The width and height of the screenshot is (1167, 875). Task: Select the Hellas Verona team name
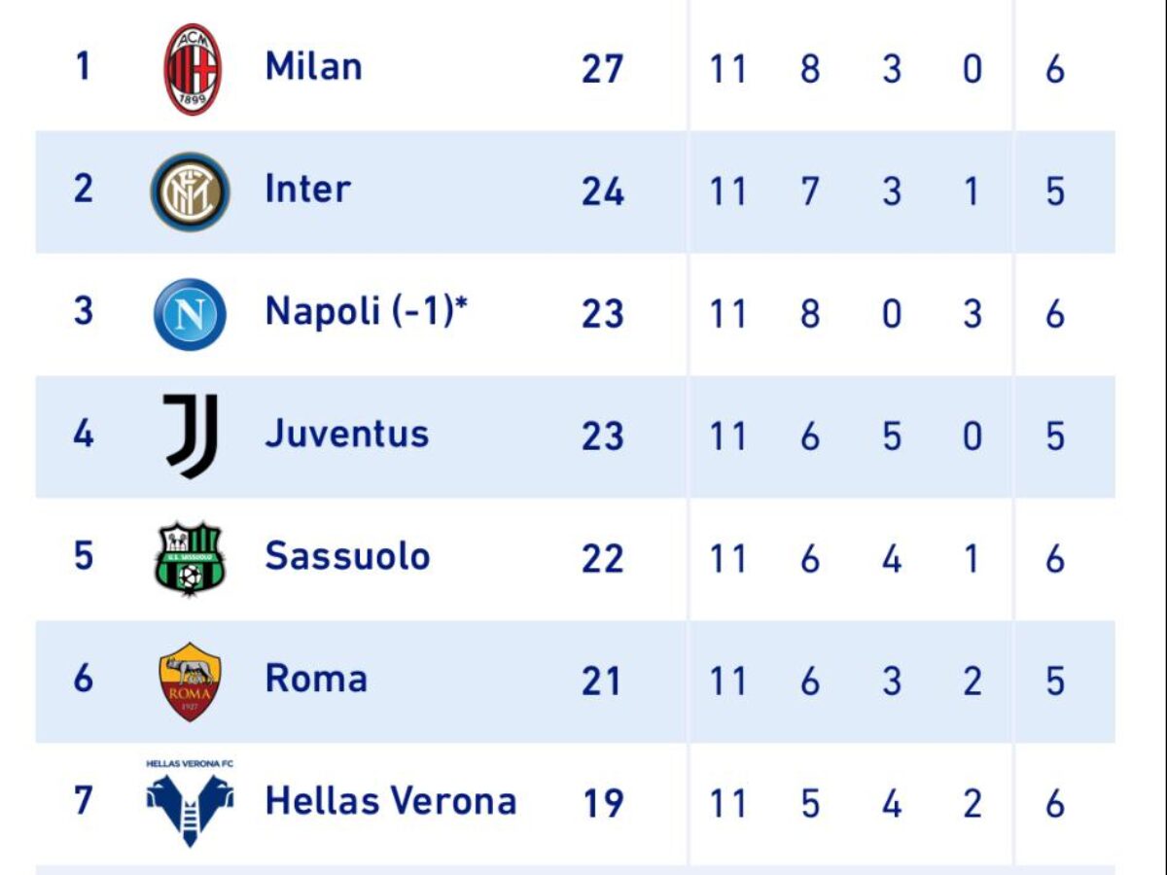[x=390, y=801]
